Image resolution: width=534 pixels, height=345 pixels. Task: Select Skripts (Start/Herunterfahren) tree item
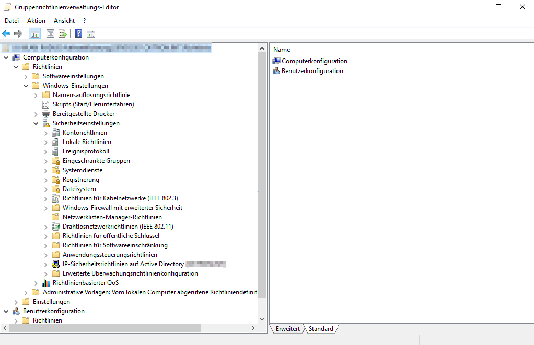click(x=93, y=104)
